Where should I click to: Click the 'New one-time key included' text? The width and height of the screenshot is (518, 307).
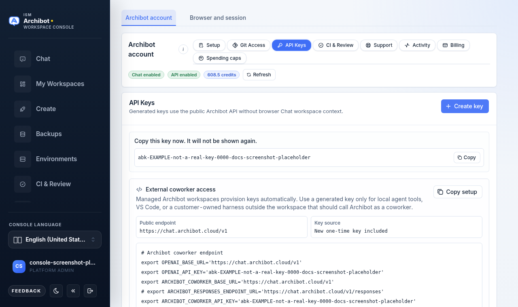[x=351, y=231]
